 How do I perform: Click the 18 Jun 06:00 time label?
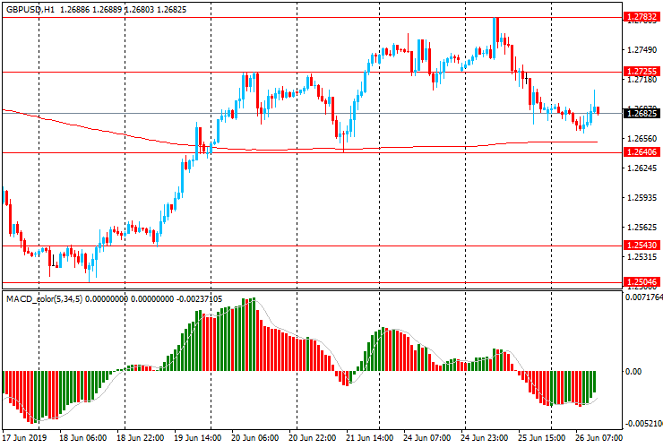(82, 437)
